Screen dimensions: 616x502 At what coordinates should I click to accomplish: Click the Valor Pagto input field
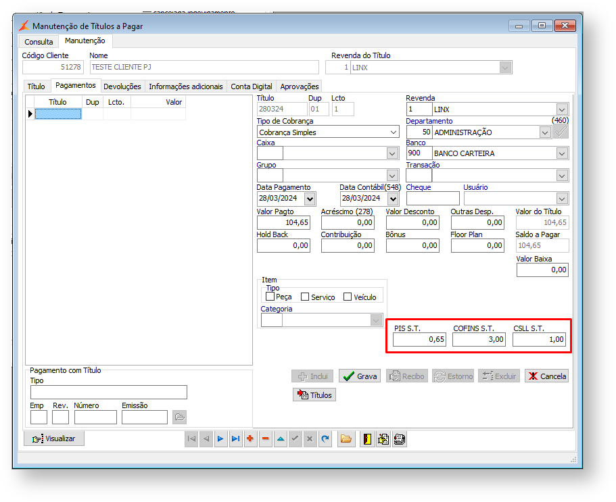click(x=283, y=223)
